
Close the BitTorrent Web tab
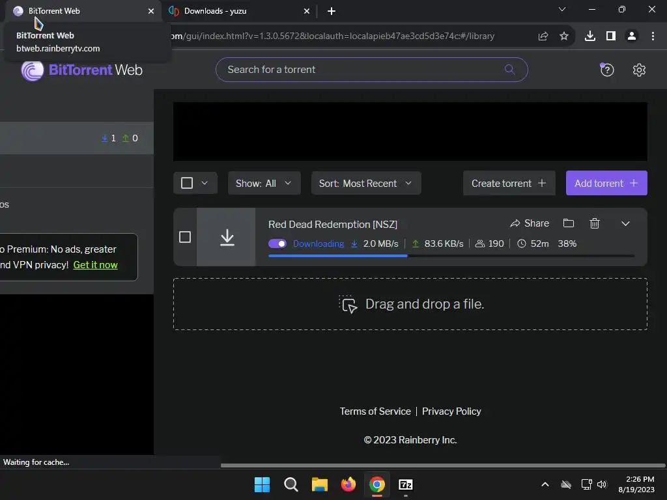[151, 11]
